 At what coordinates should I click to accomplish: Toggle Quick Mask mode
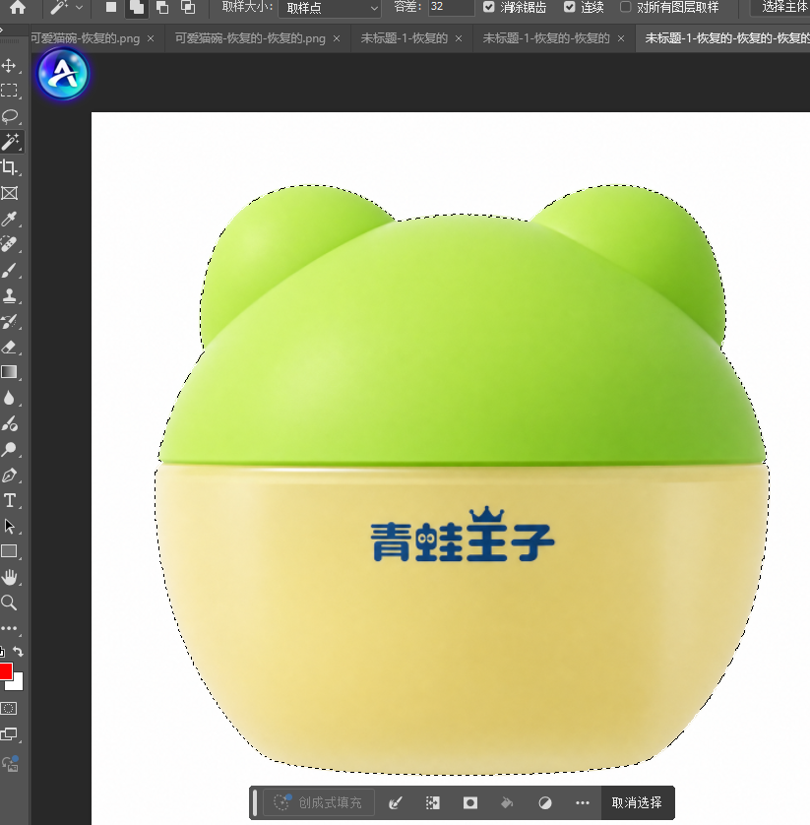point(9,708)
